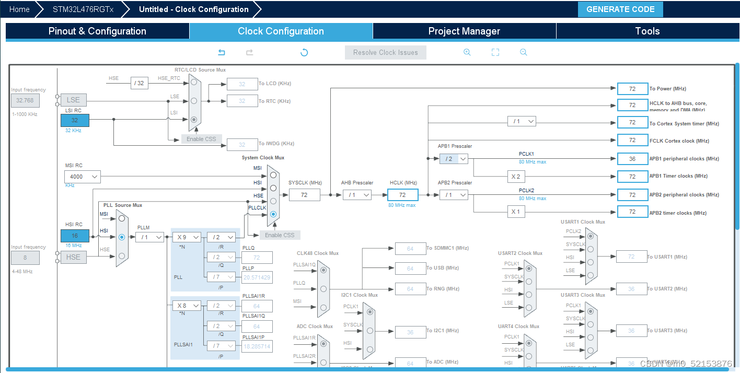Open the Tools tab

[x=647, y=31]
